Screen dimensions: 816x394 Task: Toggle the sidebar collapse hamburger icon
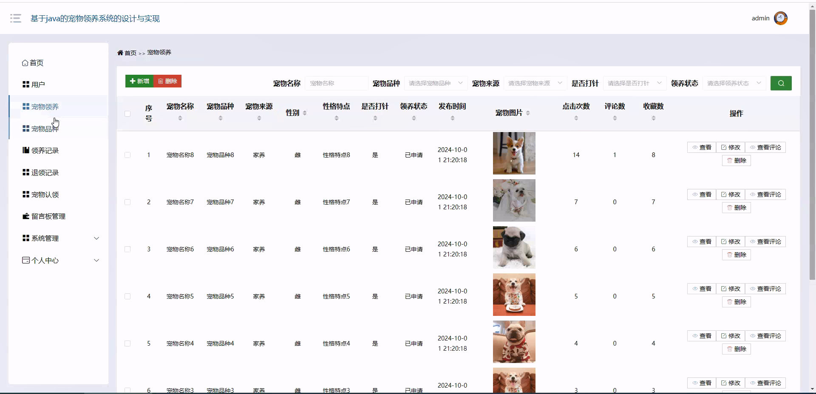pos(16,18)
